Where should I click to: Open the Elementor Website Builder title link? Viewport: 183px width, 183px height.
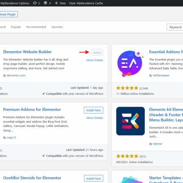click(x=27, y=52)
